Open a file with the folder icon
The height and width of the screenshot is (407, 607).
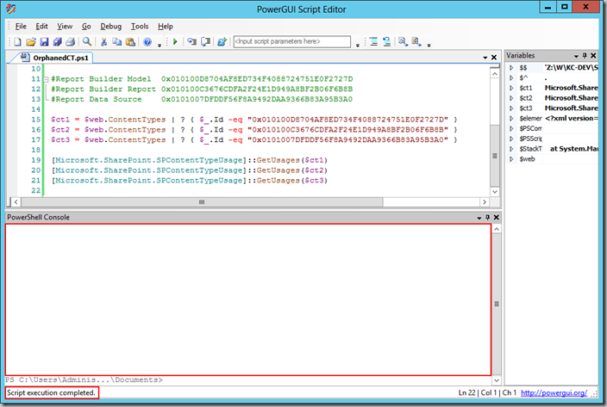coord(31,41)
